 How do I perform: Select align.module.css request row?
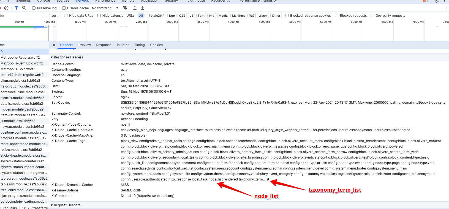point(25,81)
